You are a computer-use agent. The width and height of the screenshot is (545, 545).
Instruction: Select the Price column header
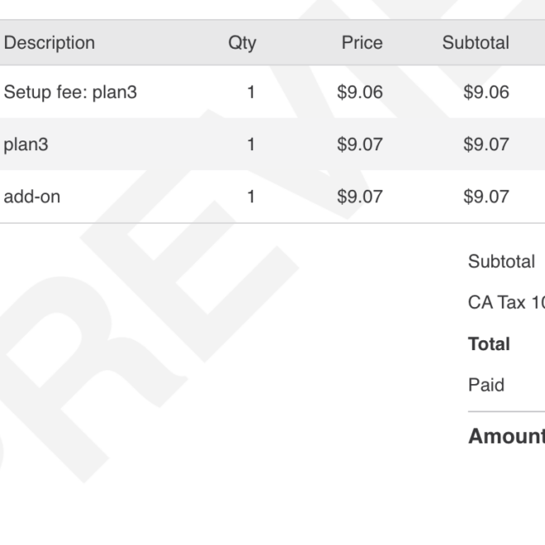[x=363, y=43]
